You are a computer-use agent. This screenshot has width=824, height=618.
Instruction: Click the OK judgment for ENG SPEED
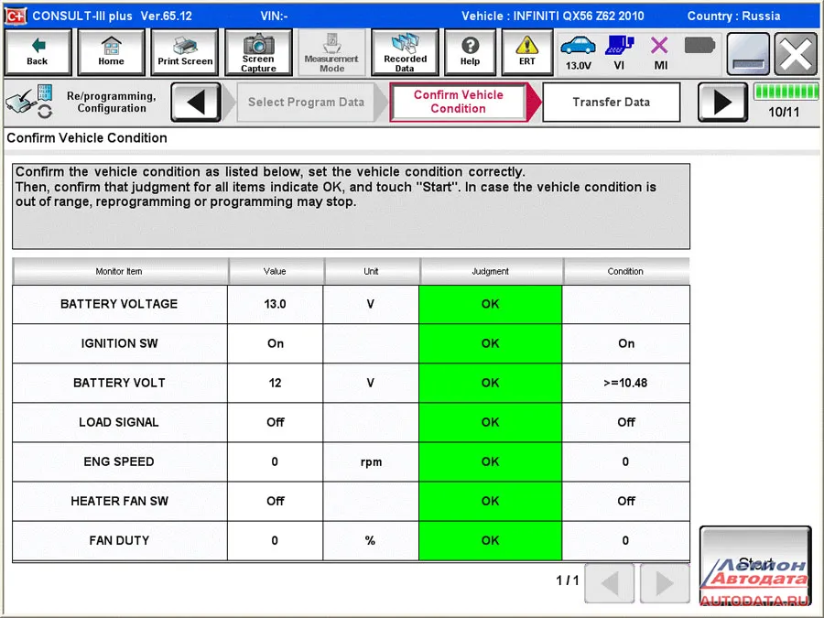pyautogui.click(x=491, y=462)
